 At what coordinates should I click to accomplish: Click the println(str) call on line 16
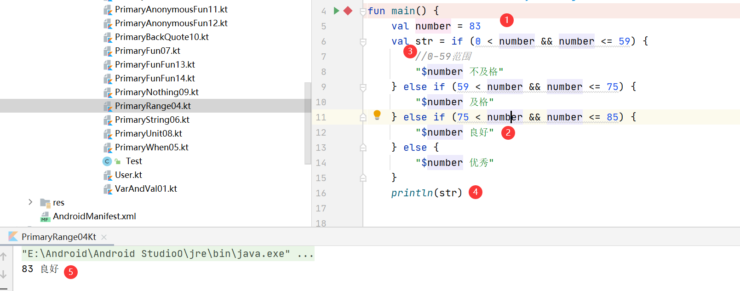point(427,193)
